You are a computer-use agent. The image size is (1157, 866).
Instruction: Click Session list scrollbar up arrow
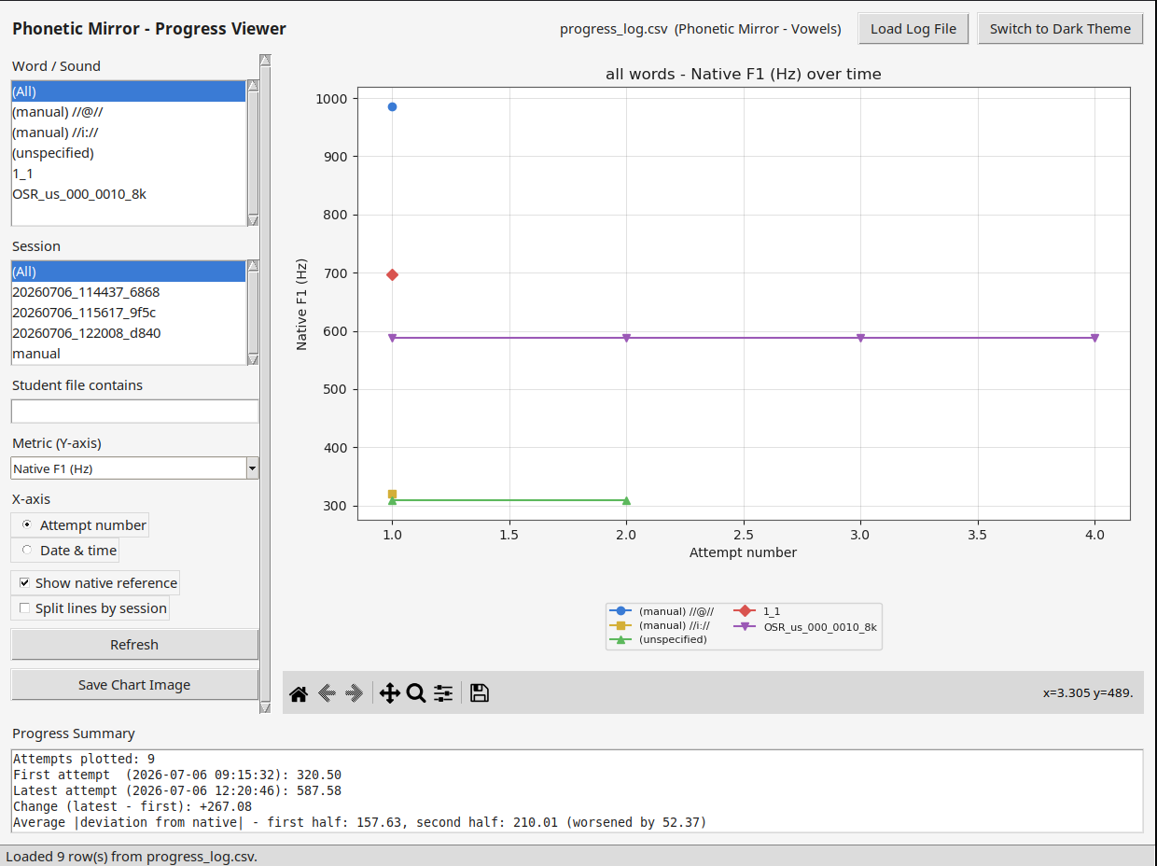pyautogui.click(x=253, y=266)
